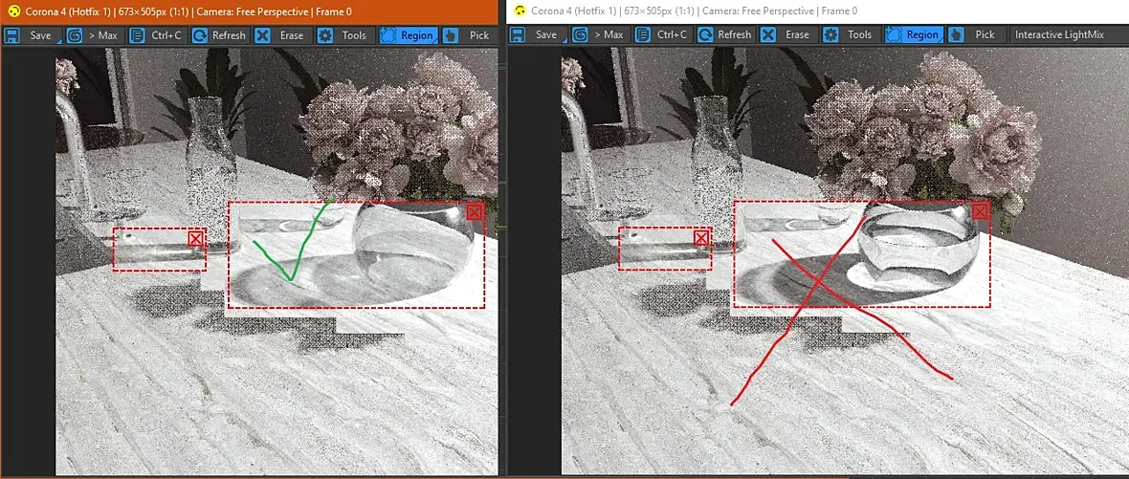Viewport: 1129px width, 479px height.
Task: Click Corona icon in right window title bar
Action: tap(520, 11)
